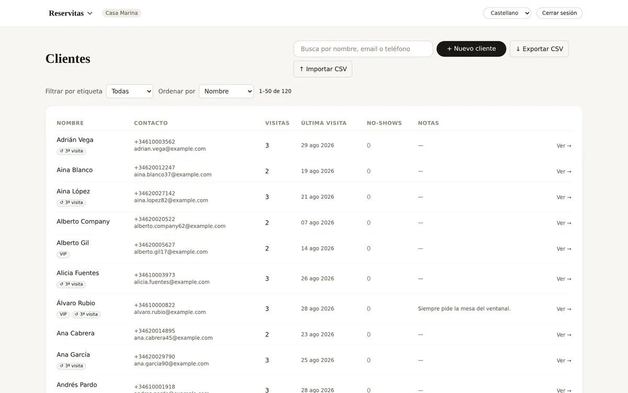Click the name Andrés Pardo
628x393 pixels.
click(x=77, y=385)
